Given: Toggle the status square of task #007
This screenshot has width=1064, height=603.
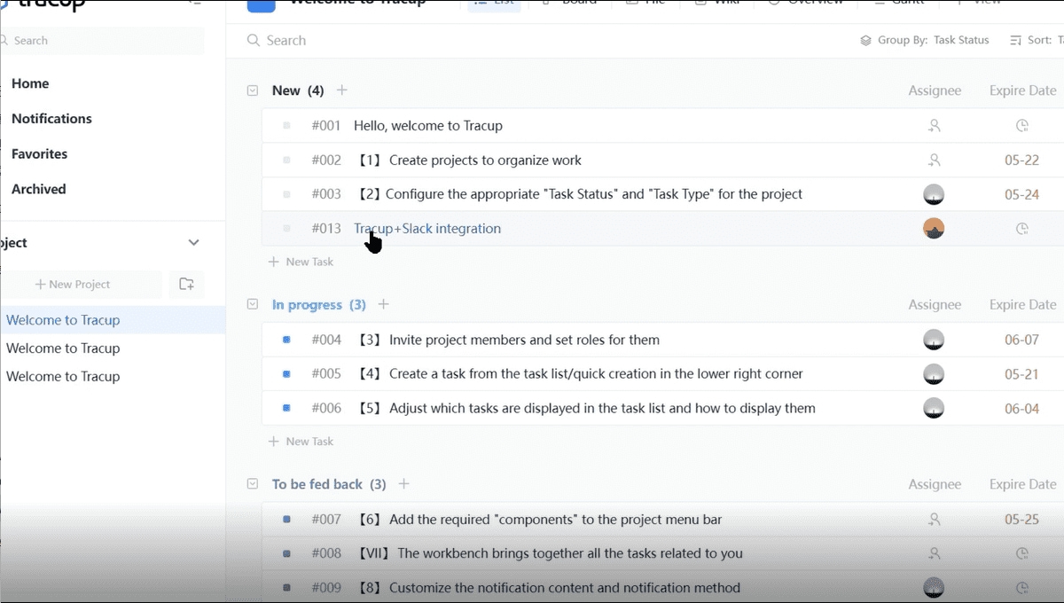Looking at the screenshot, I should (286, 520).
